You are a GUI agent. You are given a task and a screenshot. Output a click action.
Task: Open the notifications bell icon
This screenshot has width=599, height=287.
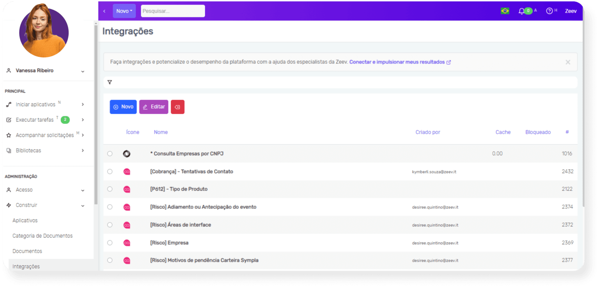tap(523, 11)
